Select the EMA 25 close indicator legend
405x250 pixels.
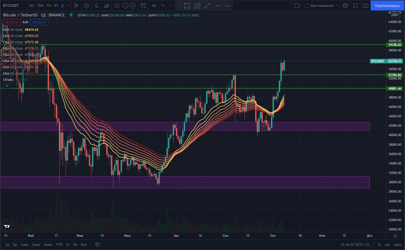21,36
